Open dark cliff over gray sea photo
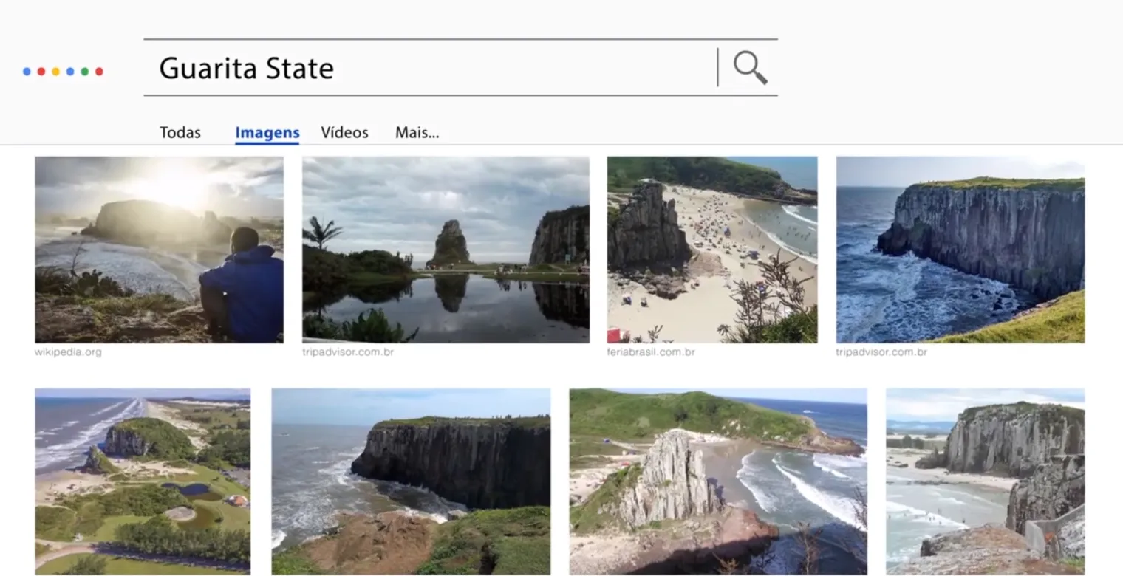Screen dimensions: 1123x576 click(411, 481)
